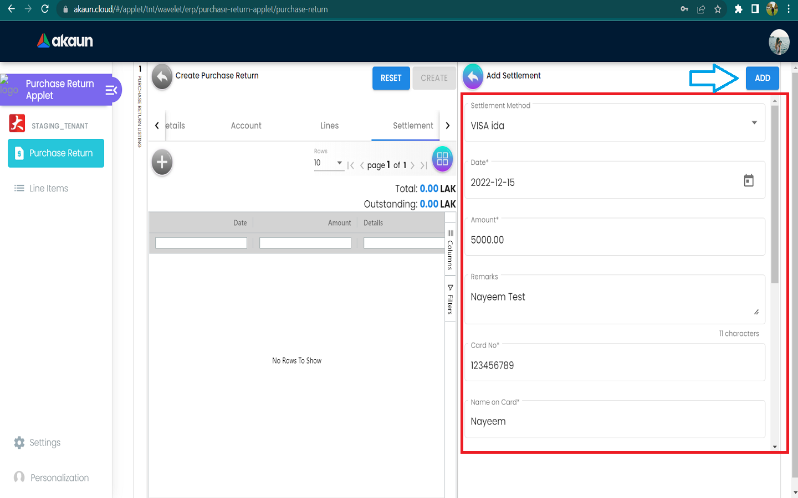The width and height of the screenshot is (798, 498).
Task: Toggle the browser side panel icon
Action: (755, 9)
